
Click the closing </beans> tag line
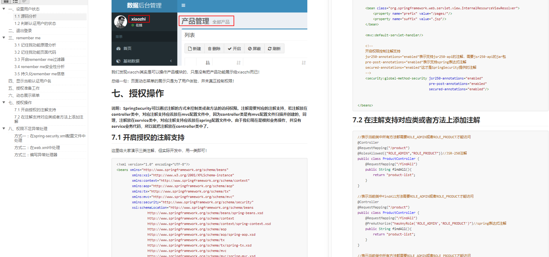pos(365,105)
